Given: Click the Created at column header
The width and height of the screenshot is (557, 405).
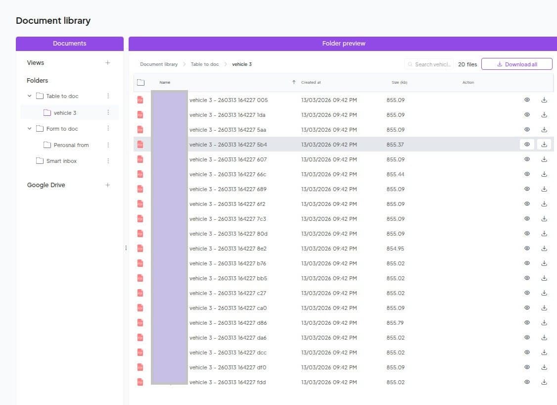Looking at the screenshot, I should tap(311, 82).
